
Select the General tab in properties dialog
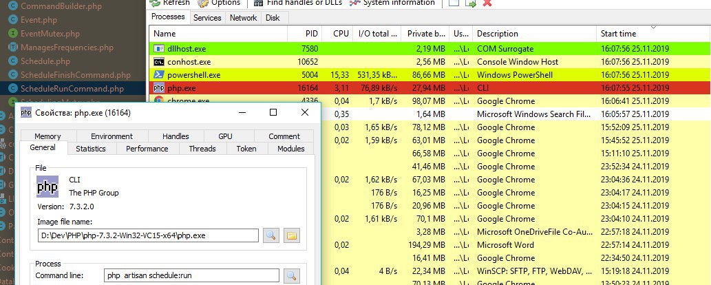tap(43, 147)
